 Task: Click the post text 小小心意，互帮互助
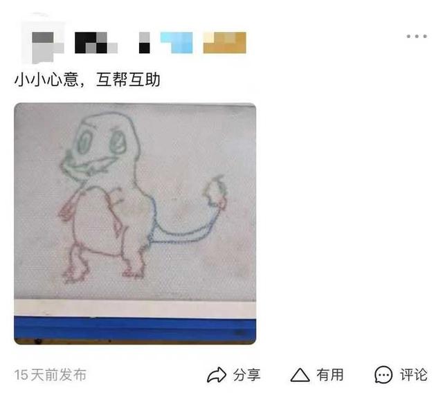87,80
